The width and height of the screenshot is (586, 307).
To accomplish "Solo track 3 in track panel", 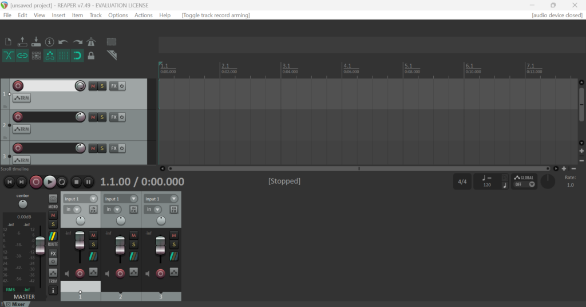I will click(x=102, y=148).
